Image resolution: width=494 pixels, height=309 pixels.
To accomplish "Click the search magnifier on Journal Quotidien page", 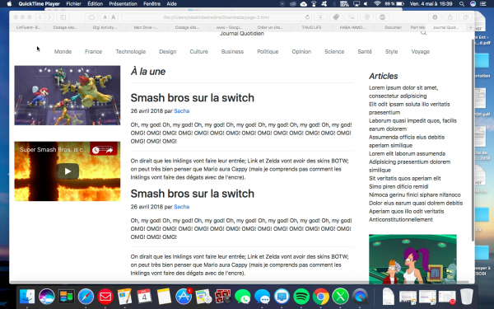I will point(423,32).
